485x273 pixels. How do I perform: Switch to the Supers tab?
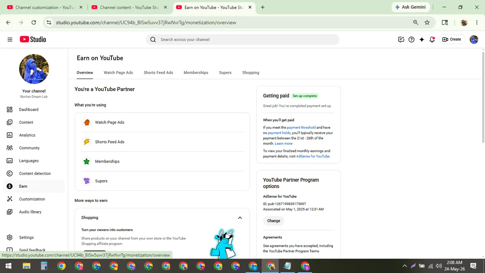[225, 73]
